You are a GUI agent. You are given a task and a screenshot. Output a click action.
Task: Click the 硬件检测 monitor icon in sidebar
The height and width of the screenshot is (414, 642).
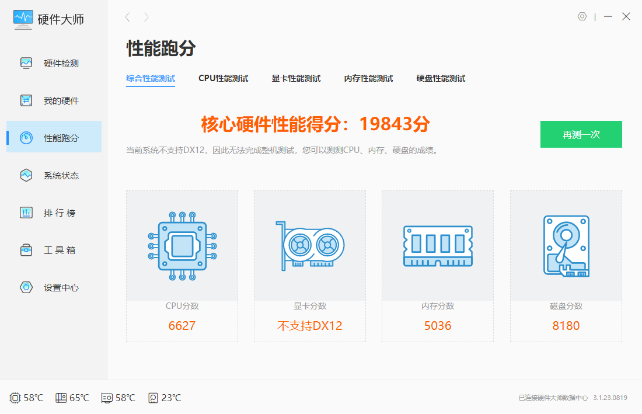(26, 63)
